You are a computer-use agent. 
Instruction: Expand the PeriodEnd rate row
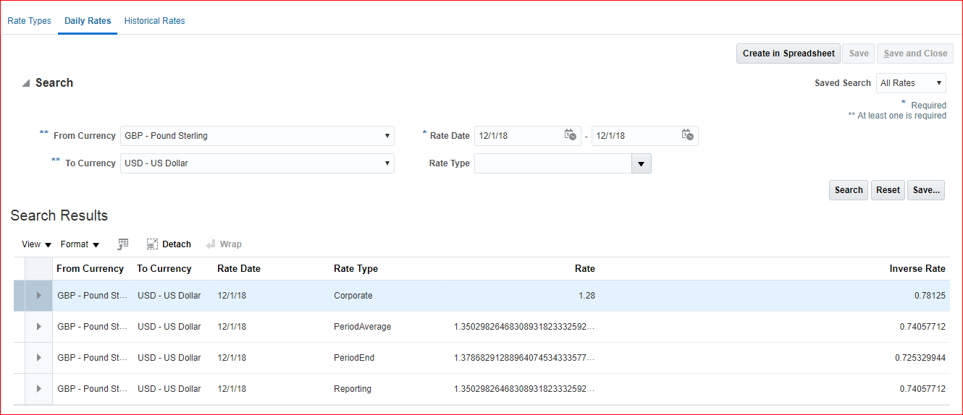pos(38,358)
